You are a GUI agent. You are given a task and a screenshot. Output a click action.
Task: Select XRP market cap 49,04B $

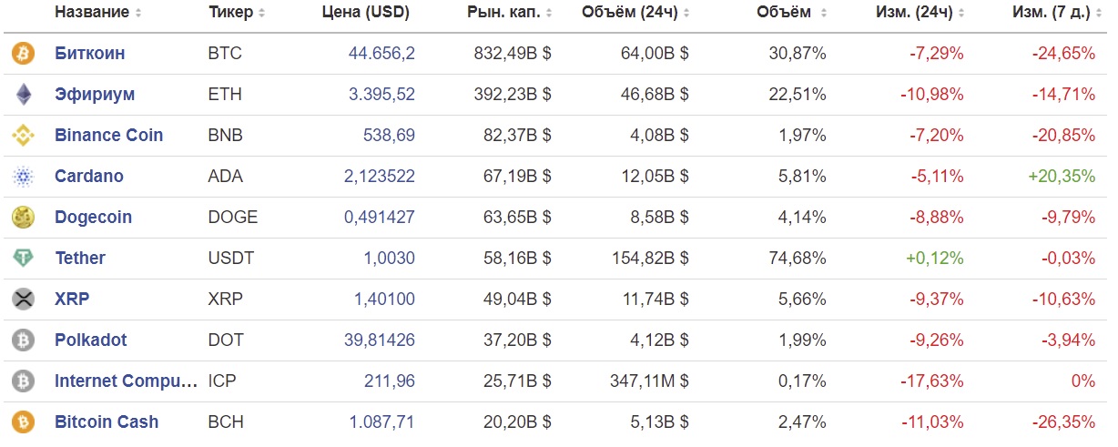coord(517,300)
